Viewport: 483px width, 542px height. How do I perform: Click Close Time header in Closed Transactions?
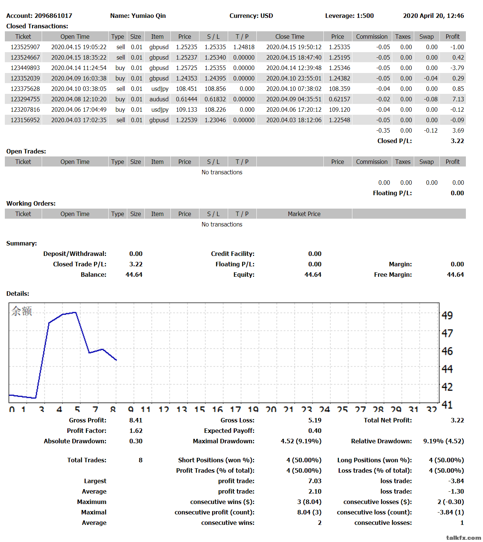point(290,37)
